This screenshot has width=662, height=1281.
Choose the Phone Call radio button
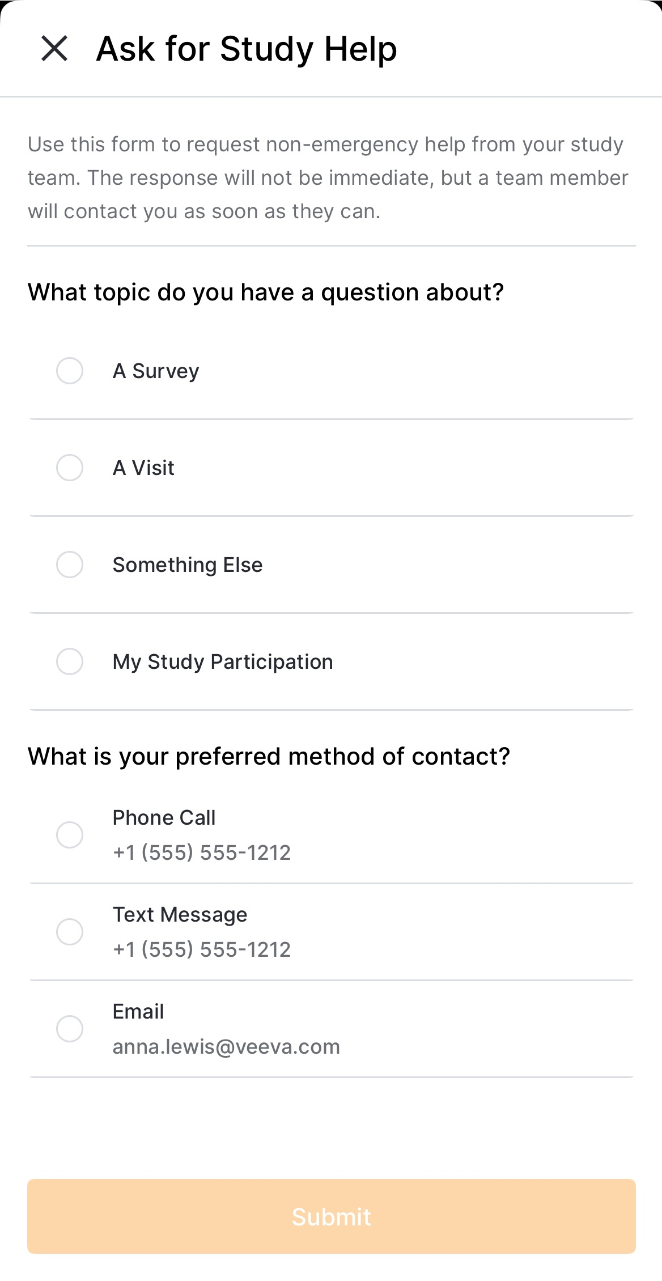click(70, 835)
